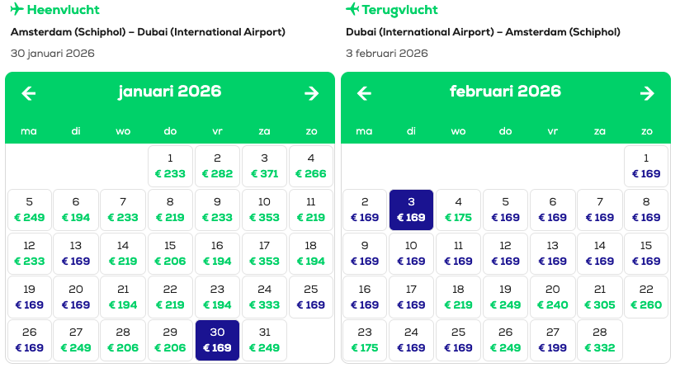Choose 1 februari return for € 169
Screen dimensions: 680x368
(x=646, y=167)
